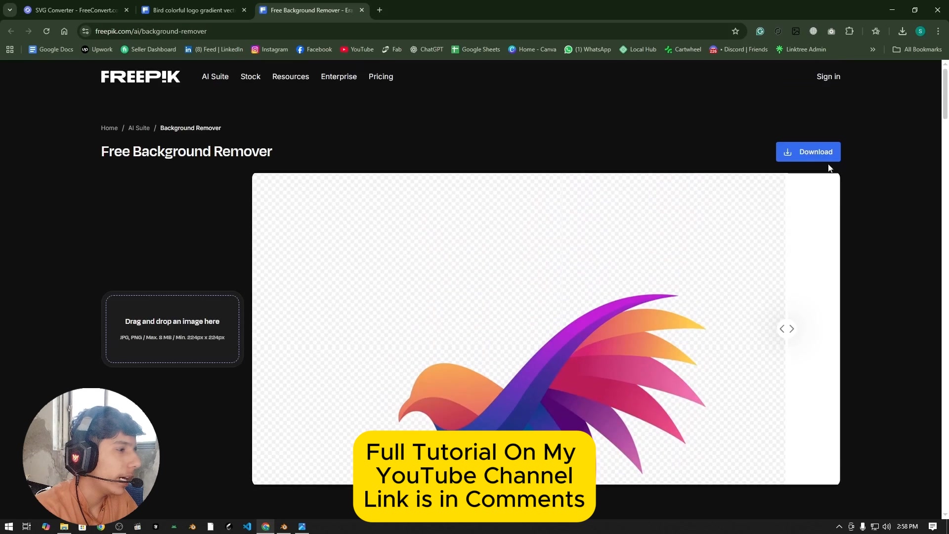Open browser downloads icon

(x=902, y=31)
